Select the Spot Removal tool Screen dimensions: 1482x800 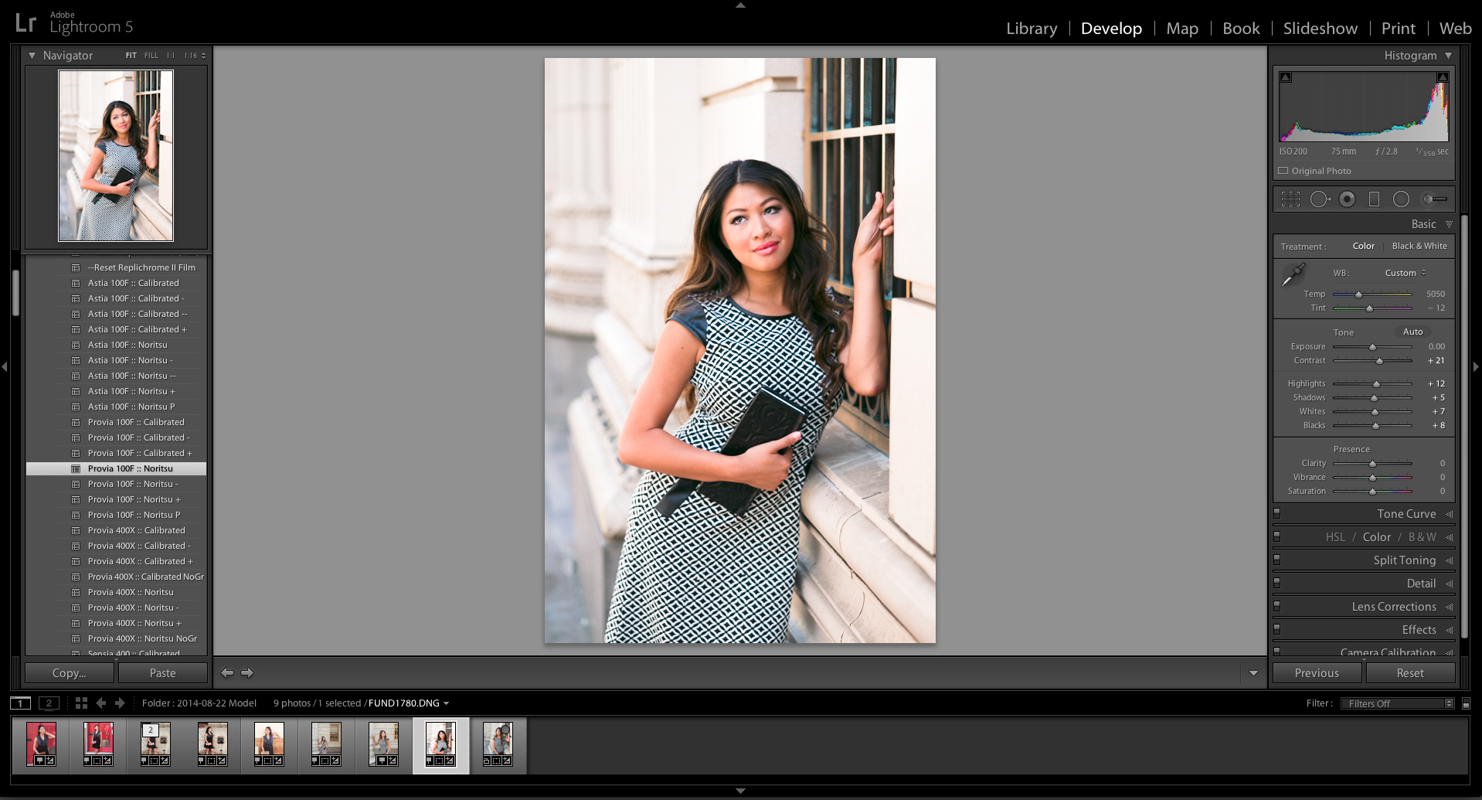(x=1320, y=199)
